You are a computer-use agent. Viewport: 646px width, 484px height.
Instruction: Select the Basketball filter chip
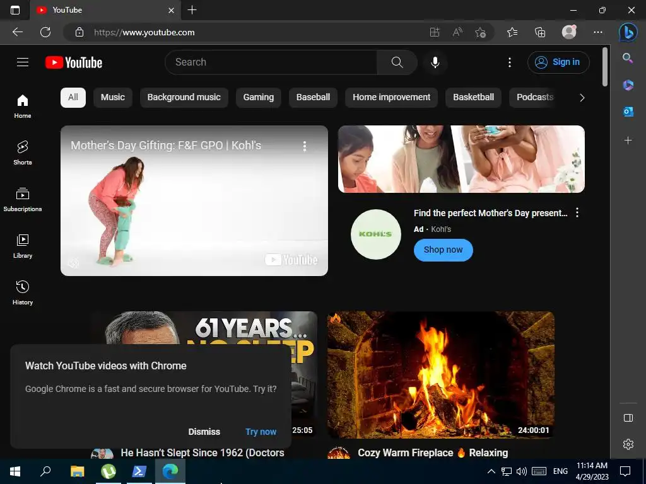[473, 98]
